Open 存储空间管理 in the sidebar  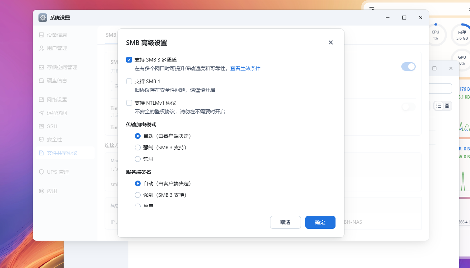click(65, 67)
